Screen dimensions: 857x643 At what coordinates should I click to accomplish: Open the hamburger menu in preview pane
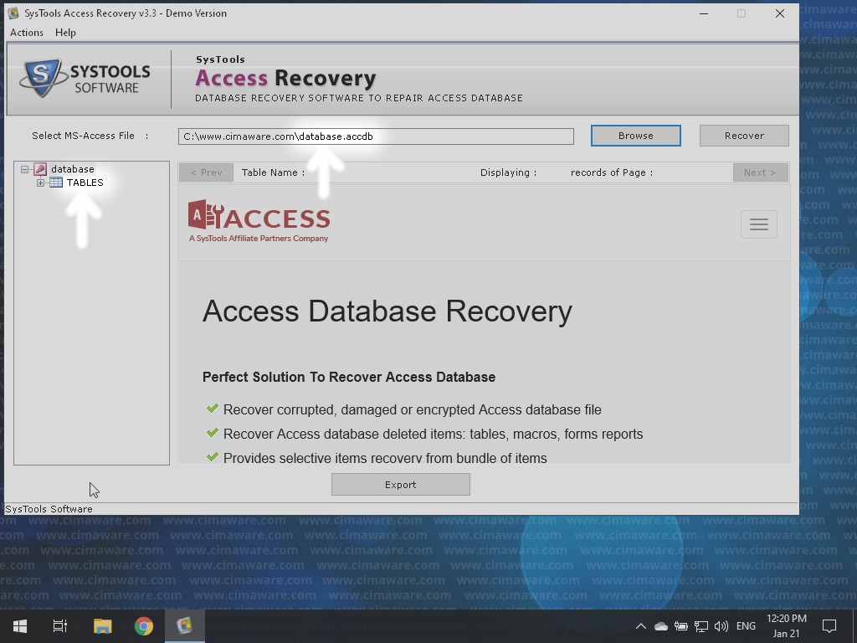758,224
